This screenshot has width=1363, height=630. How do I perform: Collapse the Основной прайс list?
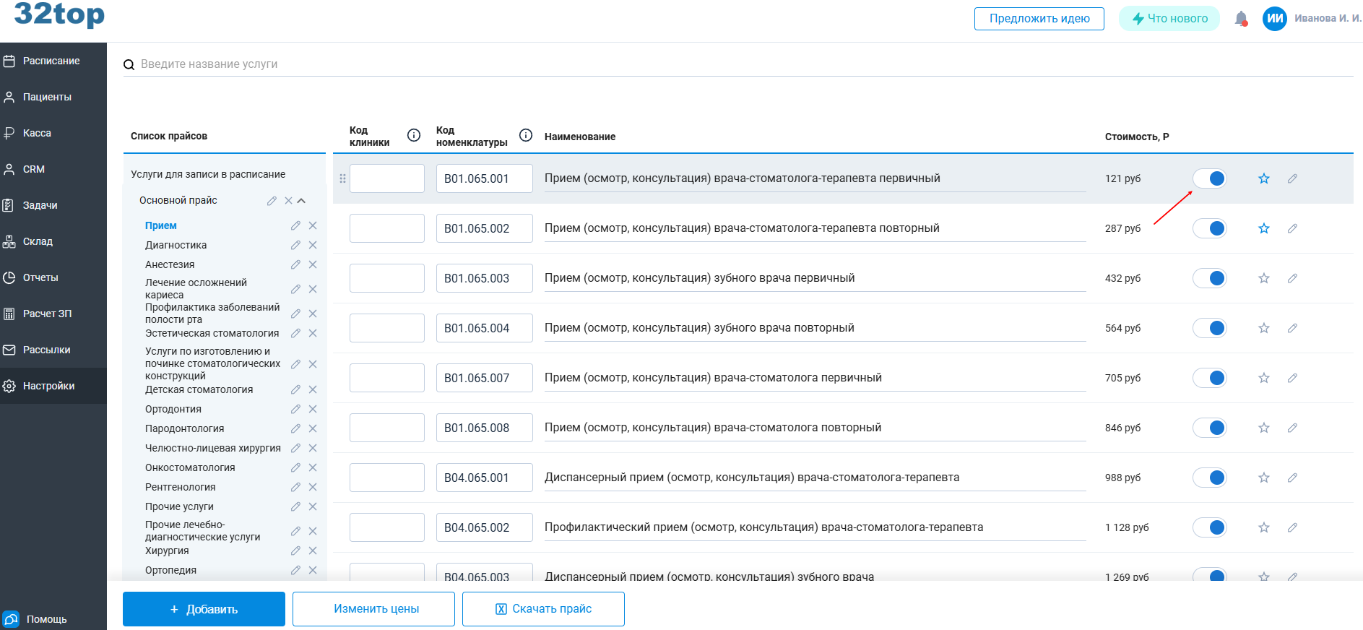tap(302, 201)
